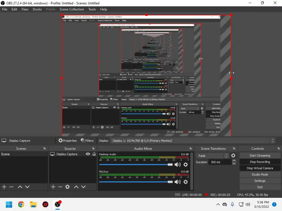The width and height of the screenshot is (282, 211).
Task: Pop out the Scene Transitions dock
Action: pyautogui.click(x=234, y=149)
